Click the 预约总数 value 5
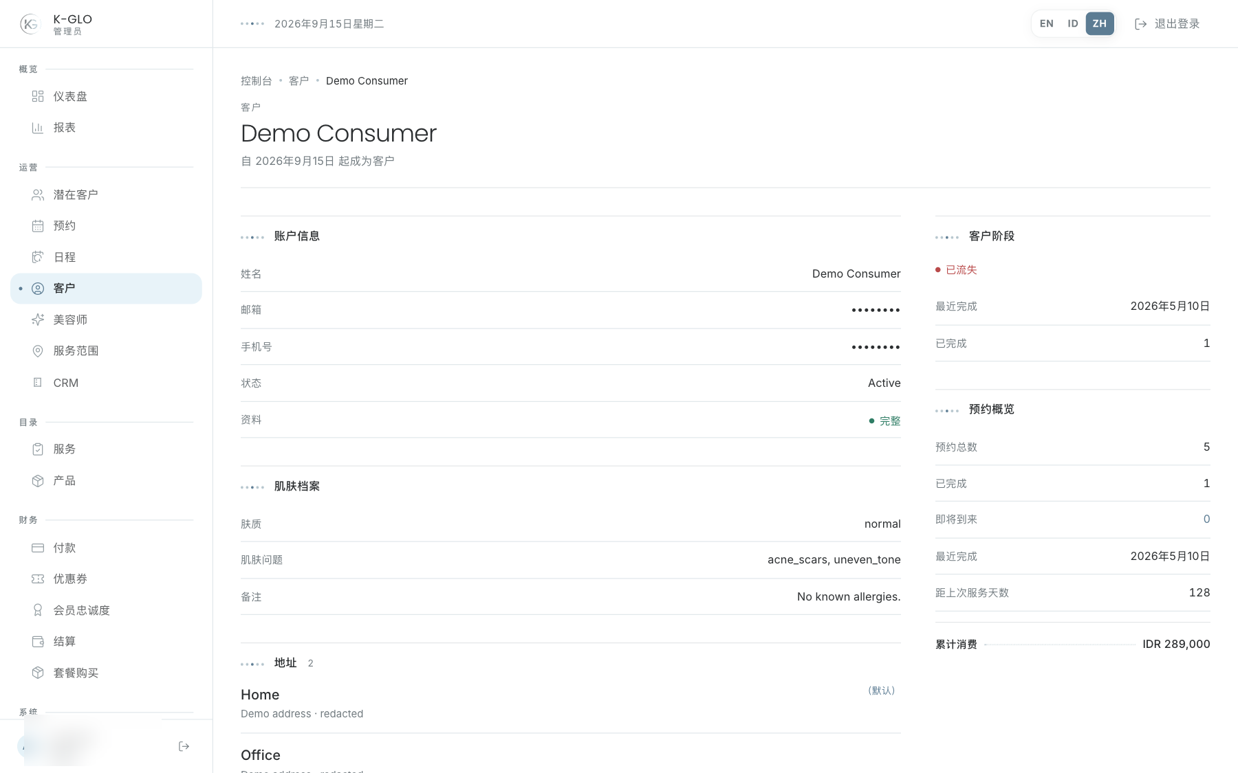1238x773 pixels. point(1206,447)
